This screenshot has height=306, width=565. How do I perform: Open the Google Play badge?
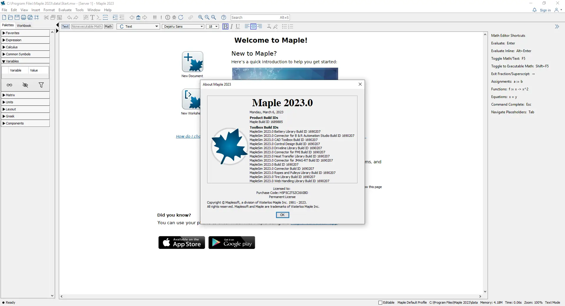click(x=232, y=242)
